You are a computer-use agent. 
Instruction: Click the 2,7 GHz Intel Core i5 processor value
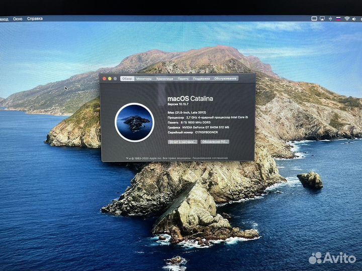coord(217,117)
